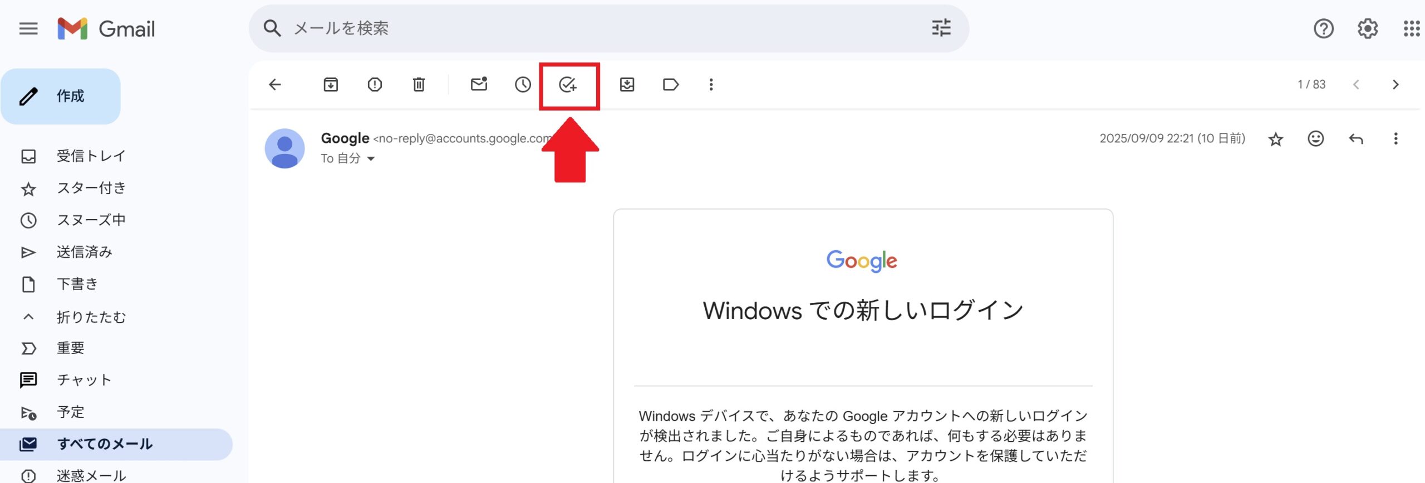Go back to the message list
The height and width of the screenshot is (483, 1425).
point(275,84)
